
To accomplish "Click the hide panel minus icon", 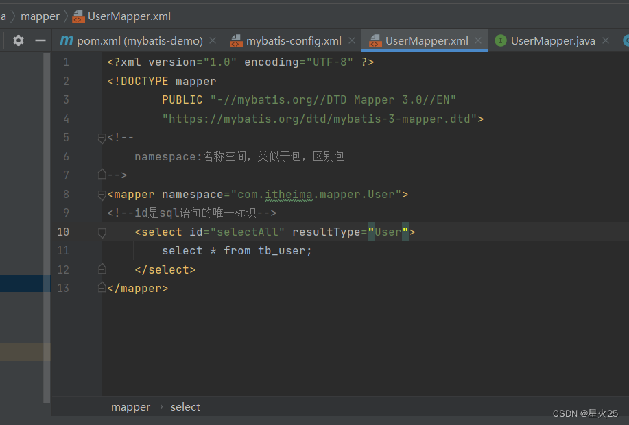I will 42,40.
